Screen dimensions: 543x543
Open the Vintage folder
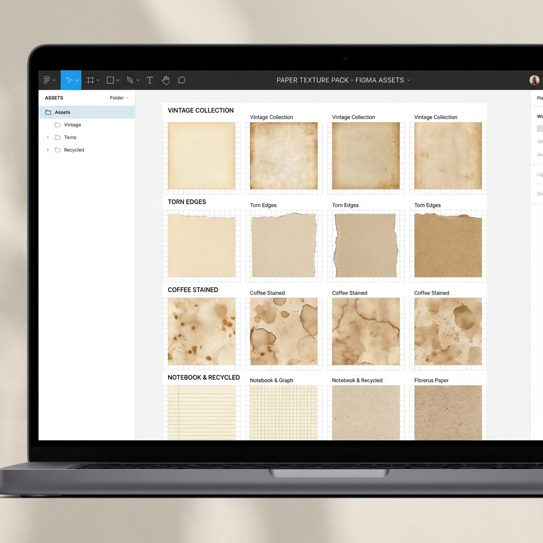point(72,125)
